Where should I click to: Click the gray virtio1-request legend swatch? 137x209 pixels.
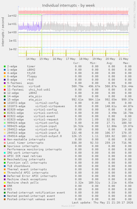coord(5,120)
